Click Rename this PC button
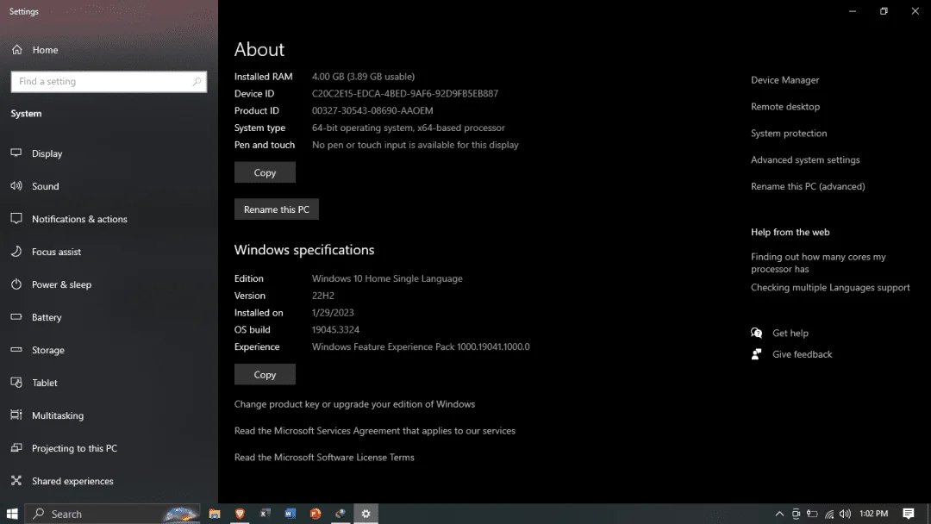 [x=277, y=209]
